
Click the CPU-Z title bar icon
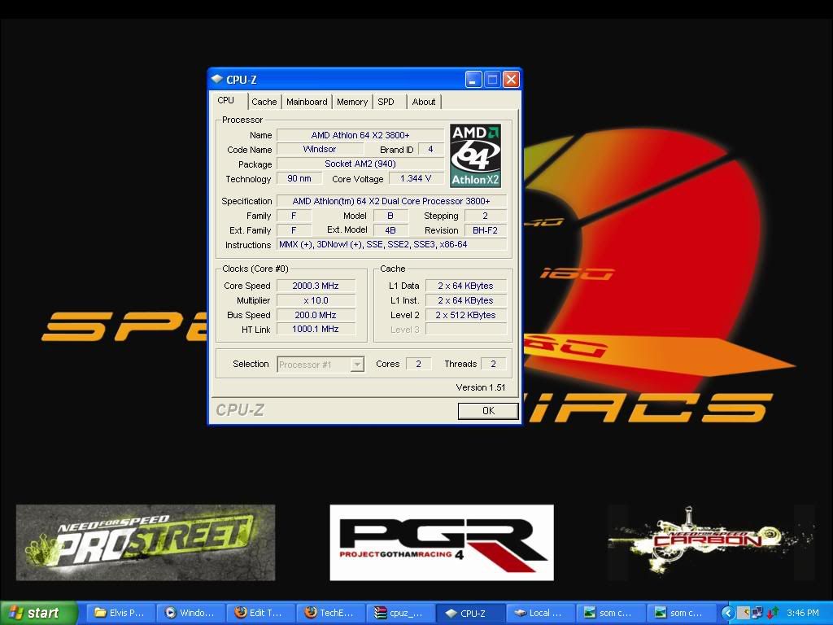tap(216, 79)
